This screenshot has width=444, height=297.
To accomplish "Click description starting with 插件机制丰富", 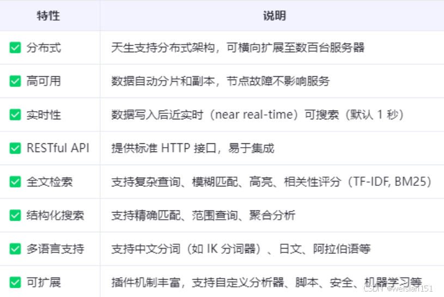I will pyautogui.click(x=266, y=282).
